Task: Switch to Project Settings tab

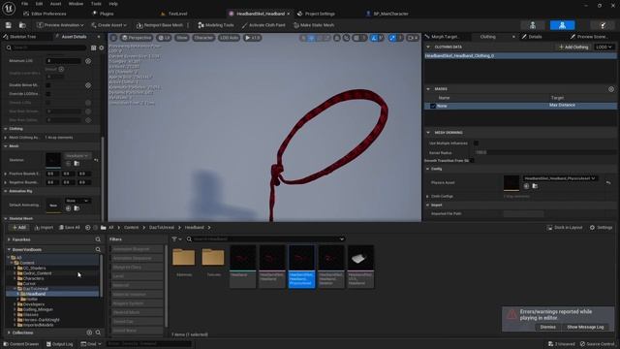Action: pyautogui.click(x=316, y=14)
